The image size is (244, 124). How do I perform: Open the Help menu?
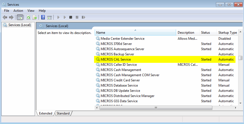[42, 11]
